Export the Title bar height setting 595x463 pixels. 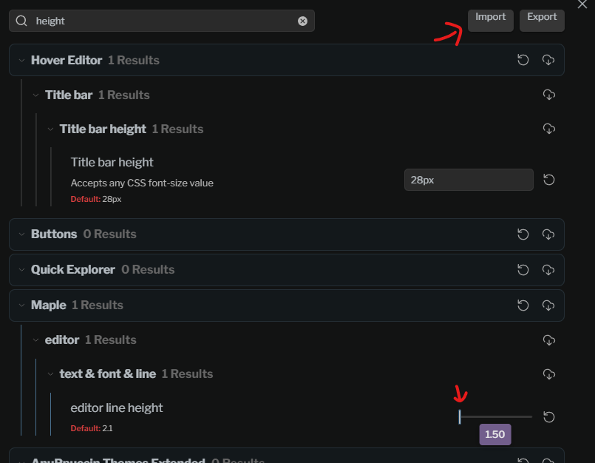(548, 129)
